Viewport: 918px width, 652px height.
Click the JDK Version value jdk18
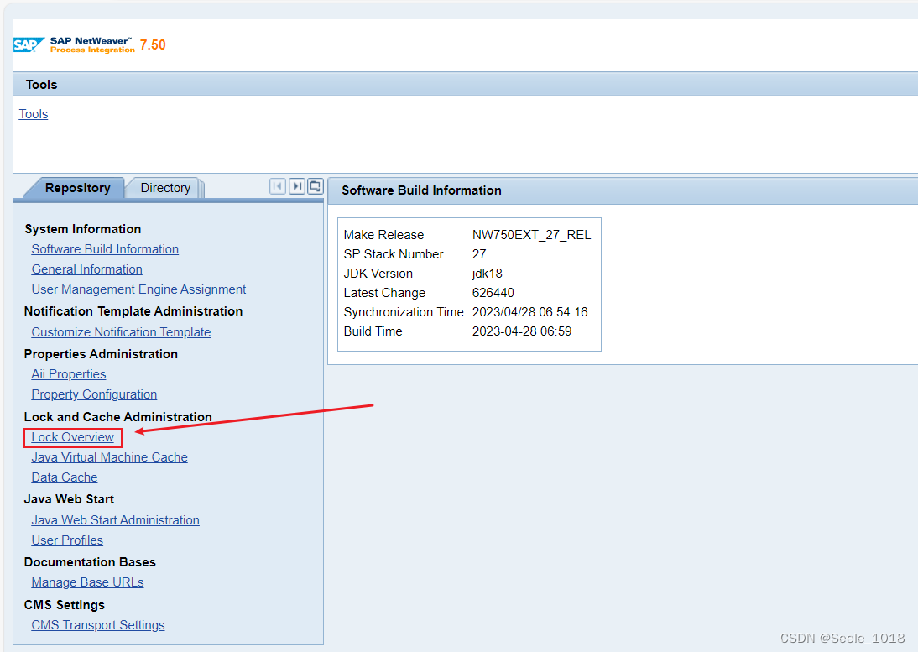click(x=487, y=274)
